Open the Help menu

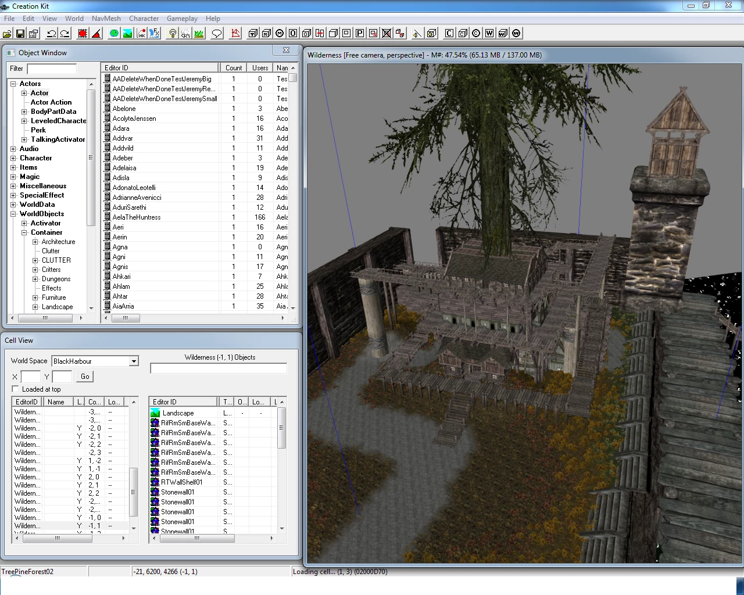coord(213,19)
